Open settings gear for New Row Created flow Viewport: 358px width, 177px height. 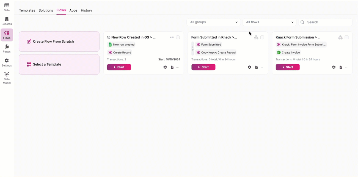(x=165, y=67)
